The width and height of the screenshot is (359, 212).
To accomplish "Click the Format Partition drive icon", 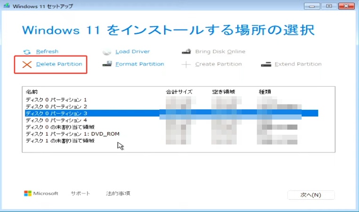I will [107, 64].
